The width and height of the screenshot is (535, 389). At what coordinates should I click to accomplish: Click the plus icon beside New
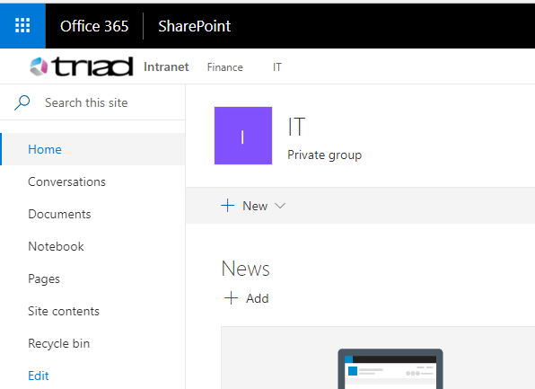(228, 206)
